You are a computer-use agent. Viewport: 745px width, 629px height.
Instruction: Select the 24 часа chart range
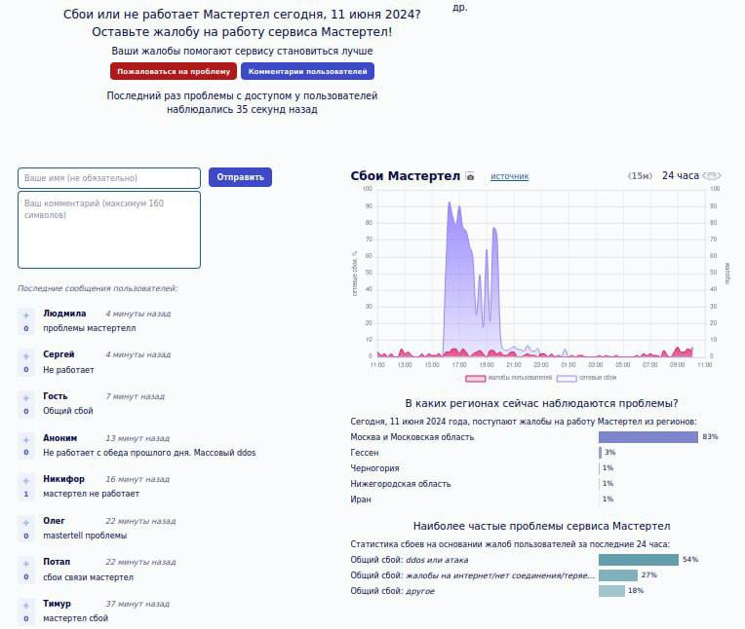pyautogui.click(x=680, y=176)
